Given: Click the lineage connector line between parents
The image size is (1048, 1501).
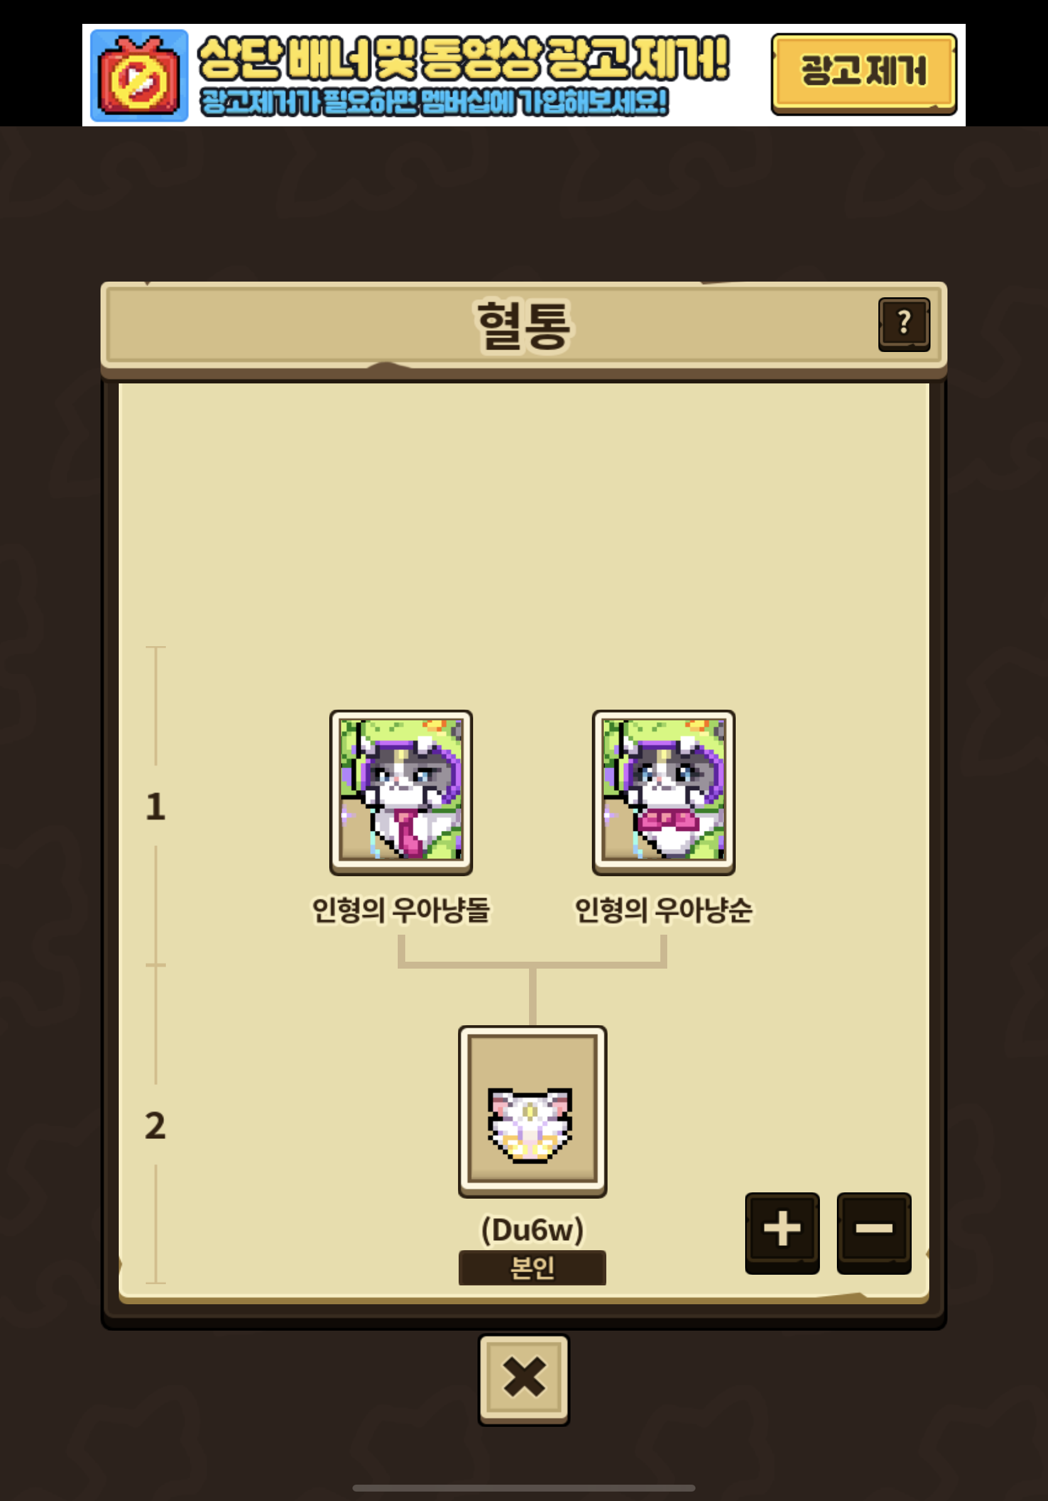Looking at the screenshot, I should tap(533, 964).
